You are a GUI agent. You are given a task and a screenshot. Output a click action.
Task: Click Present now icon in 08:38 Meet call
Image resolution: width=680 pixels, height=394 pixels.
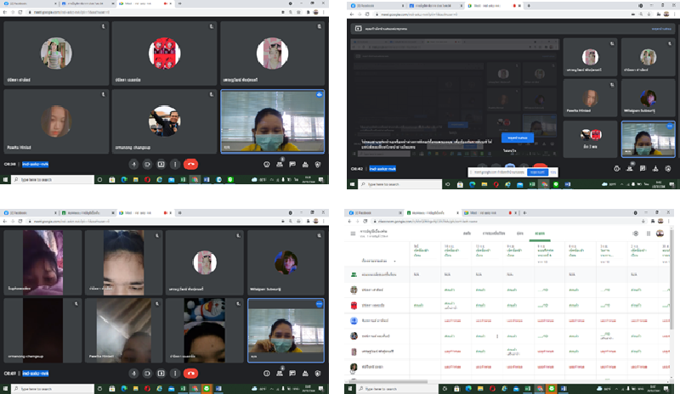click(161, 164)
